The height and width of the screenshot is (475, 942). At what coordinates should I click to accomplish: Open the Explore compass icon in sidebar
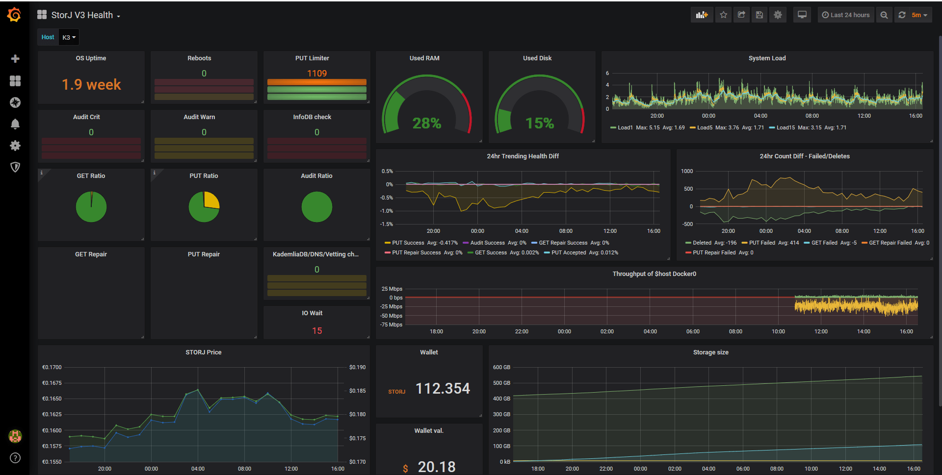tap(15, 102)
